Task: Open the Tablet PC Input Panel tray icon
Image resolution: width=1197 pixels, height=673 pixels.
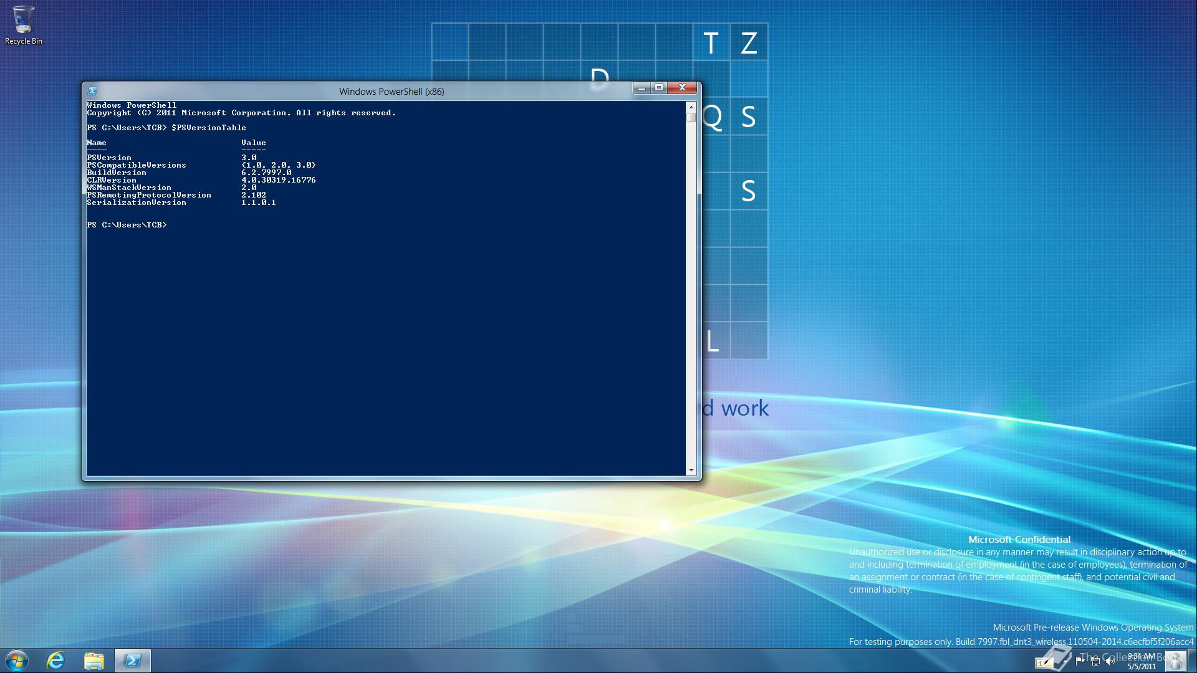Action: (1044, 662)
